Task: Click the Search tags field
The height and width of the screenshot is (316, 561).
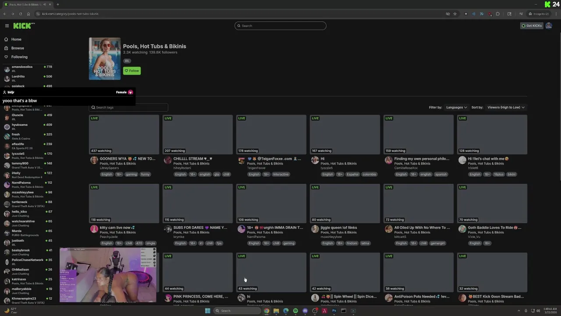Action: [128, 108]
